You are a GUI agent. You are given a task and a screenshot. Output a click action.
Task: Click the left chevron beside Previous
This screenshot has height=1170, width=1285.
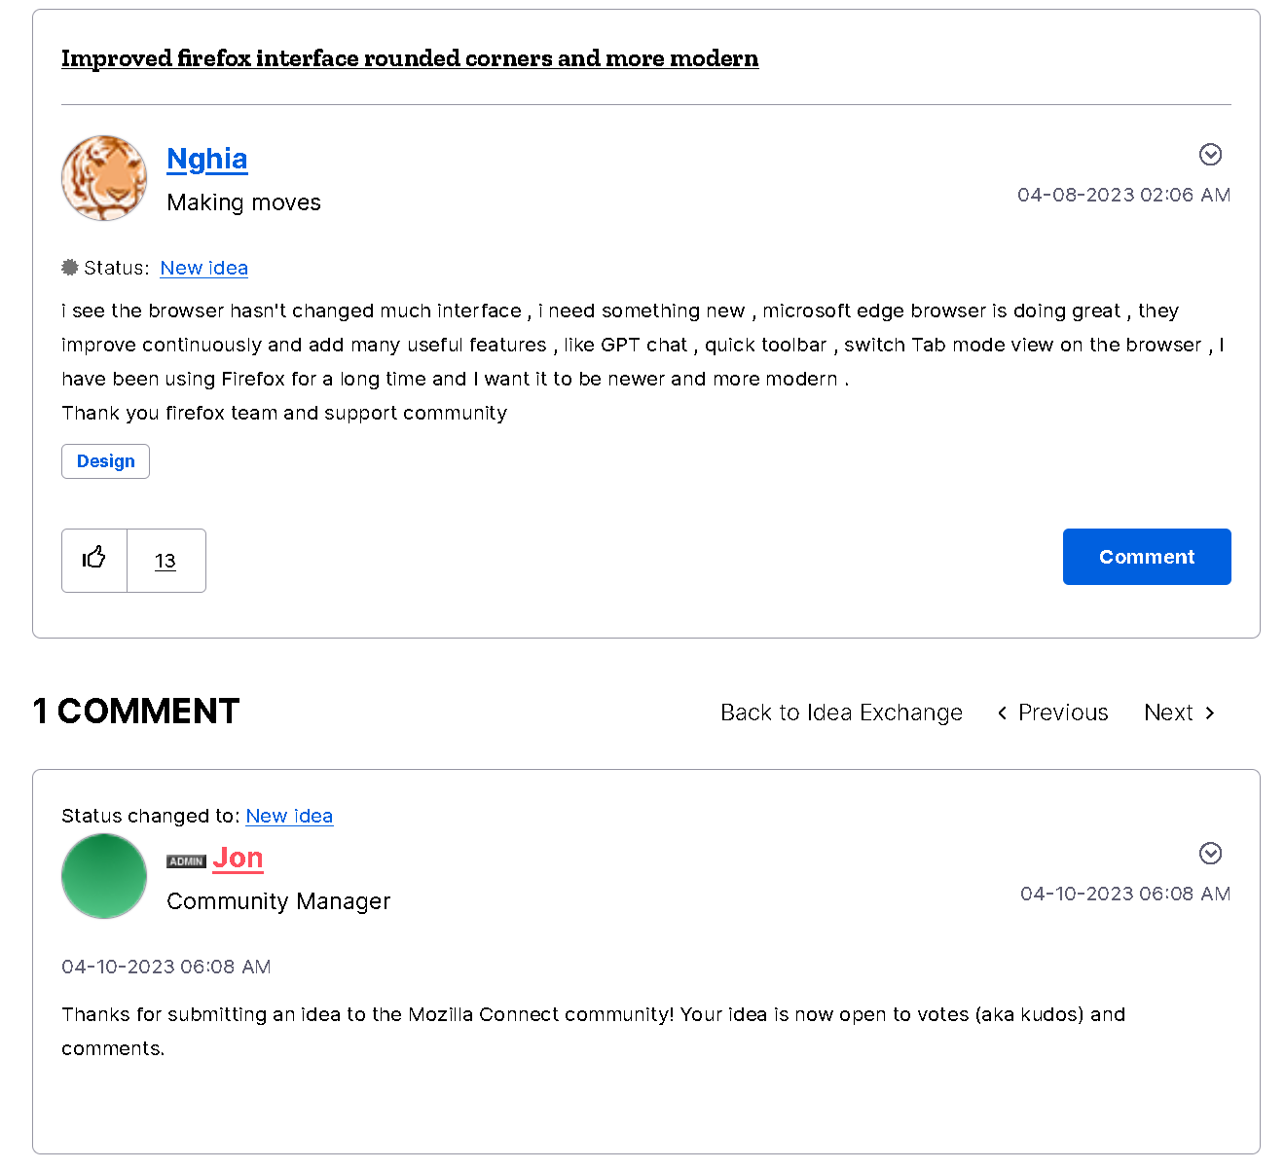(1003, 713)
